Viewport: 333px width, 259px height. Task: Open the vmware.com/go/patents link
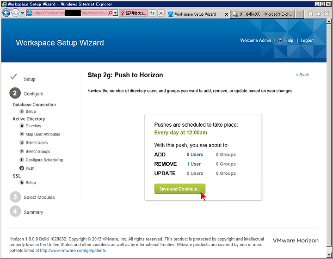pyautogui.click(x=73, y=250)
